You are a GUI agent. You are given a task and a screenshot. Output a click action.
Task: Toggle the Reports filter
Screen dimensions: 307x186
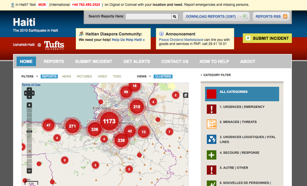coord(49,76)
